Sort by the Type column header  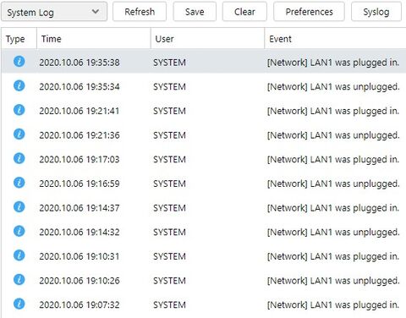[x=19, y=39]
